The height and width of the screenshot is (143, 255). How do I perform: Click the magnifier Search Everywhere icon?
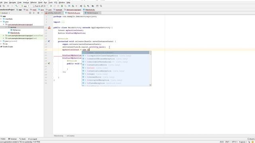[x=101, y=6]
